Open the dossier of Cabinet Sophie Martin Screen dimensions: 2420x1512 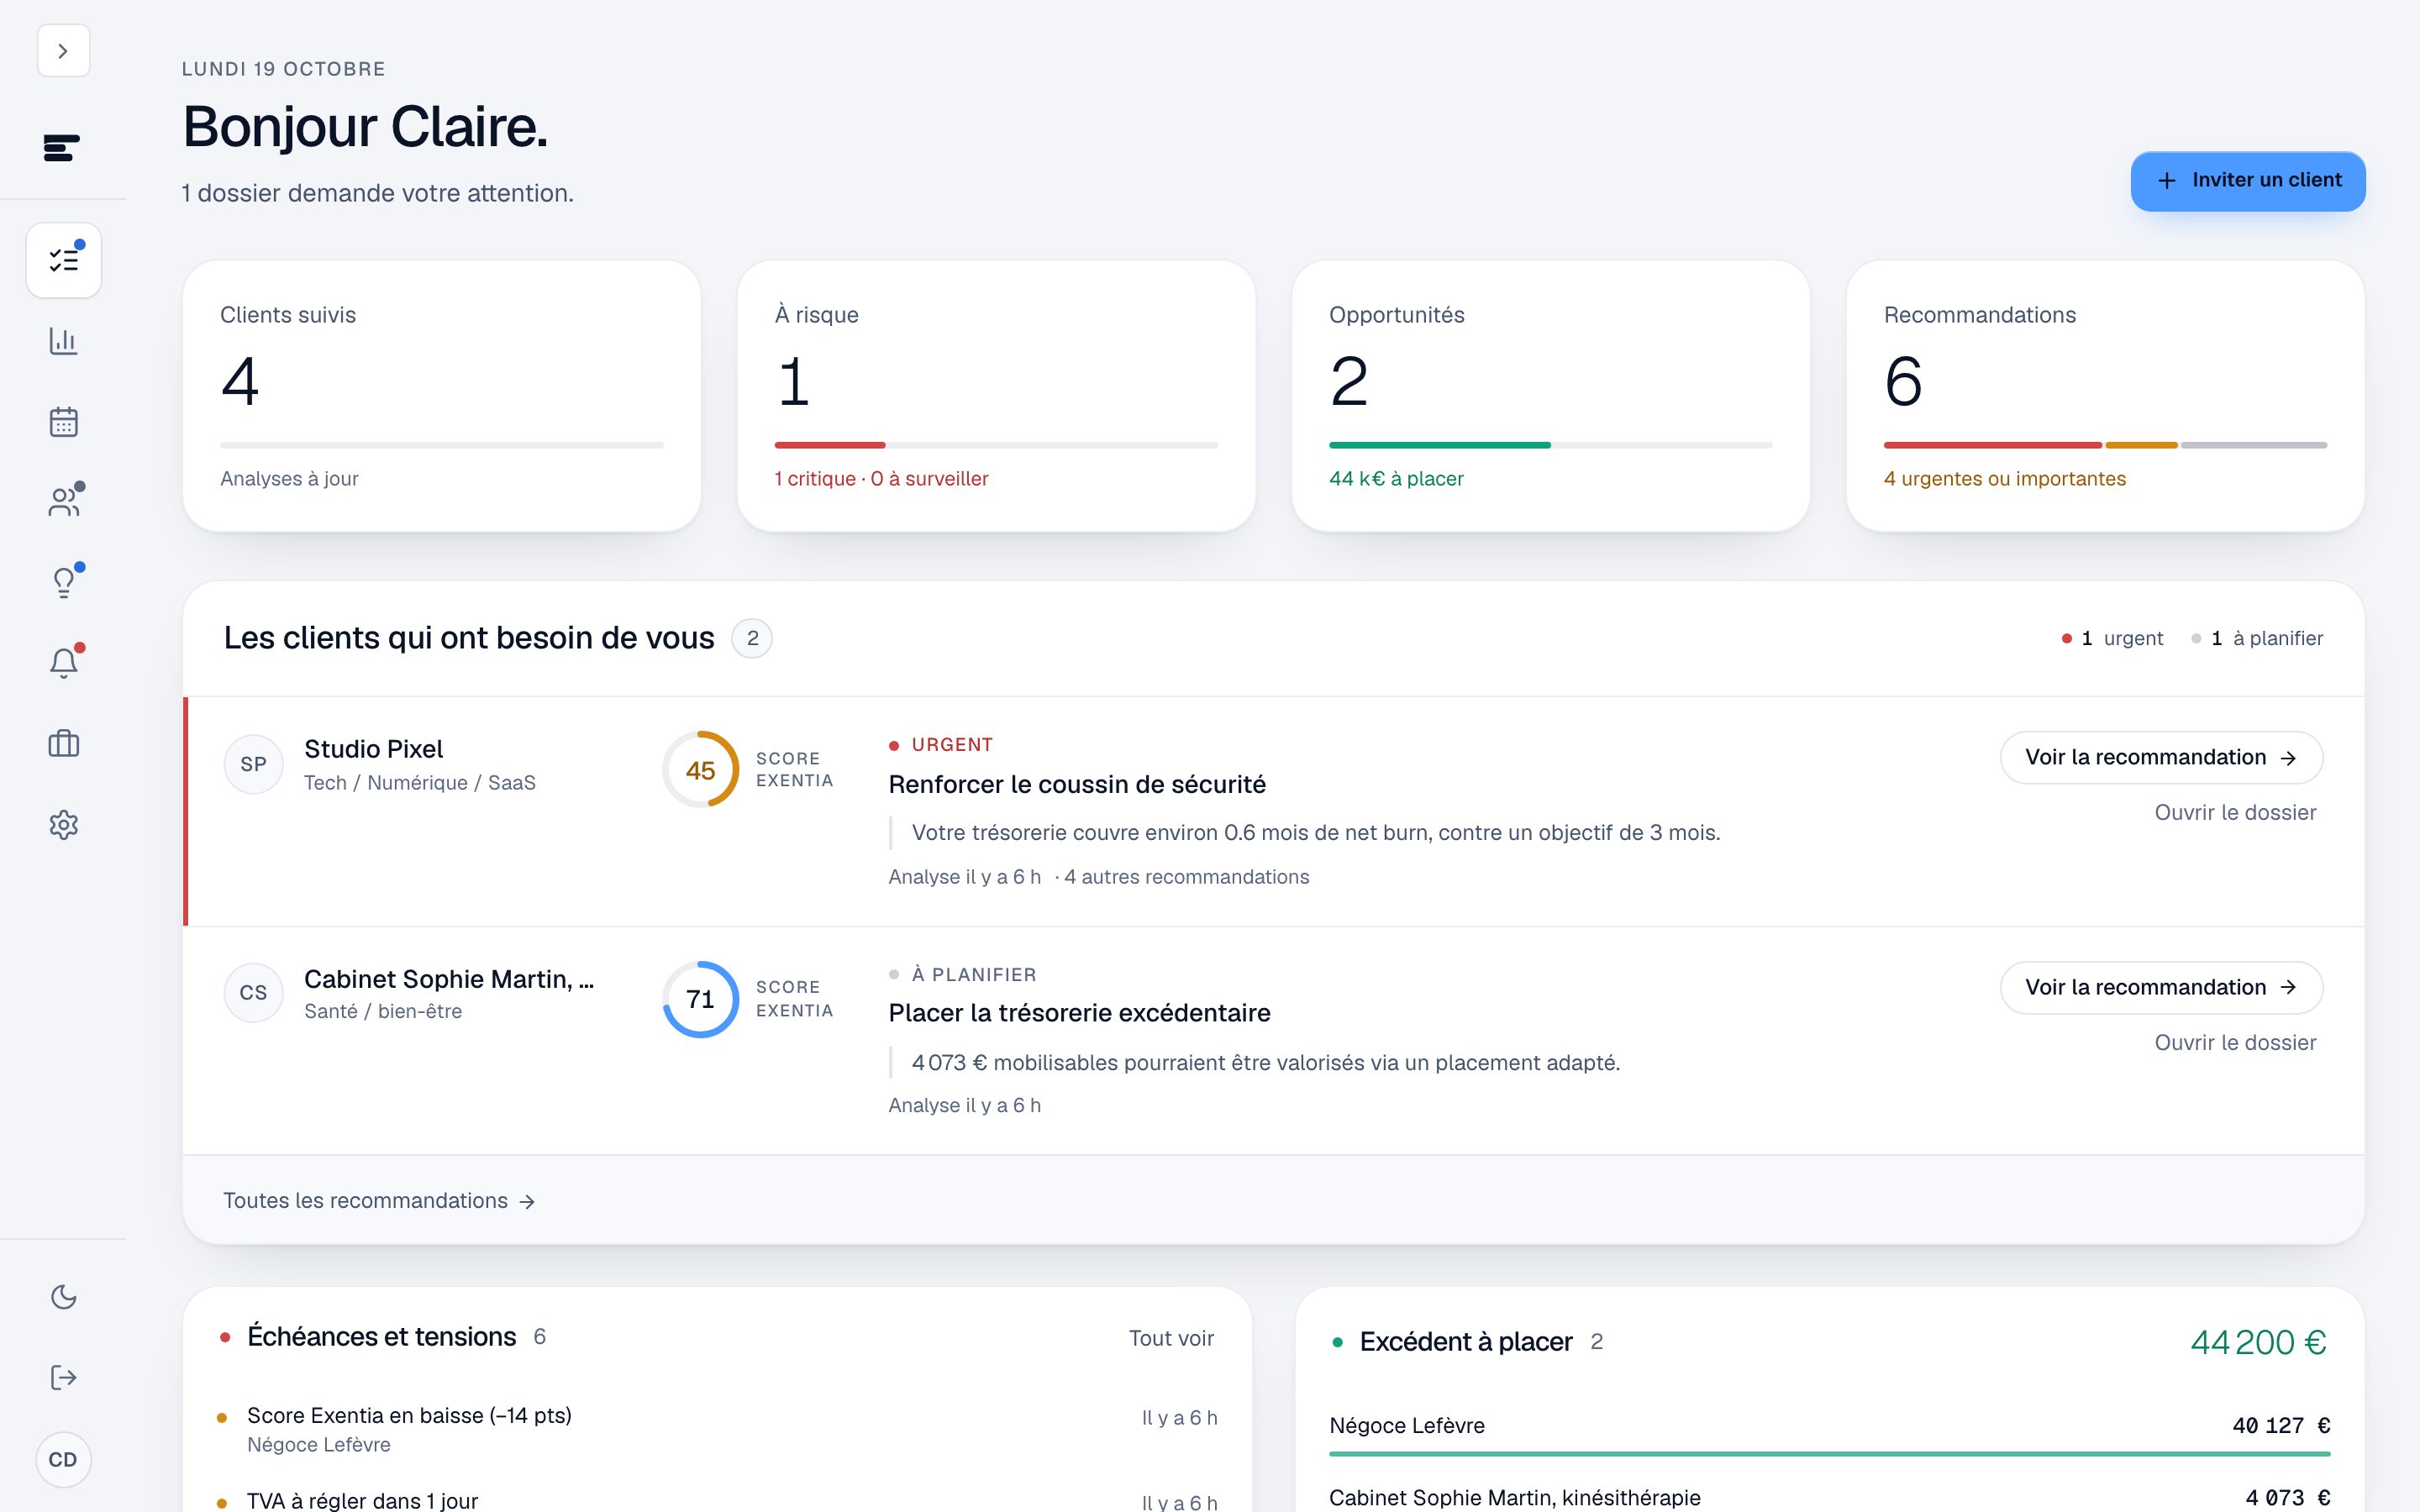coord(2235,1043)
